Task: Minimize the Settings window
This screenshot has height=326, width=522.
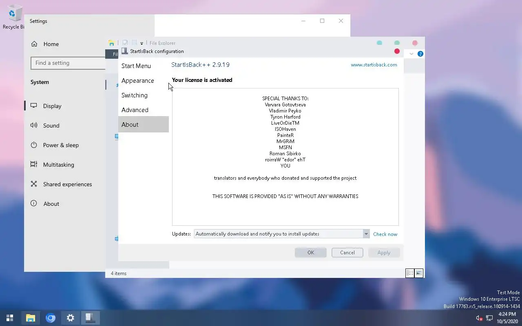Action: click(303, 21)
